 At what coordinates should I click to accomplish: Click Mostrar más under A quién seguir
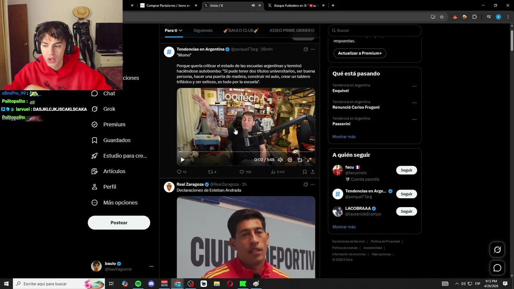pos(344,227)
